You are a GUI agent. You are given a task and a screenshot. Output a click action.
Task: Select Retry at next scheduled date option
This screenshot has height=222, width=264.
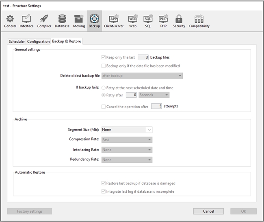[103, 87]
